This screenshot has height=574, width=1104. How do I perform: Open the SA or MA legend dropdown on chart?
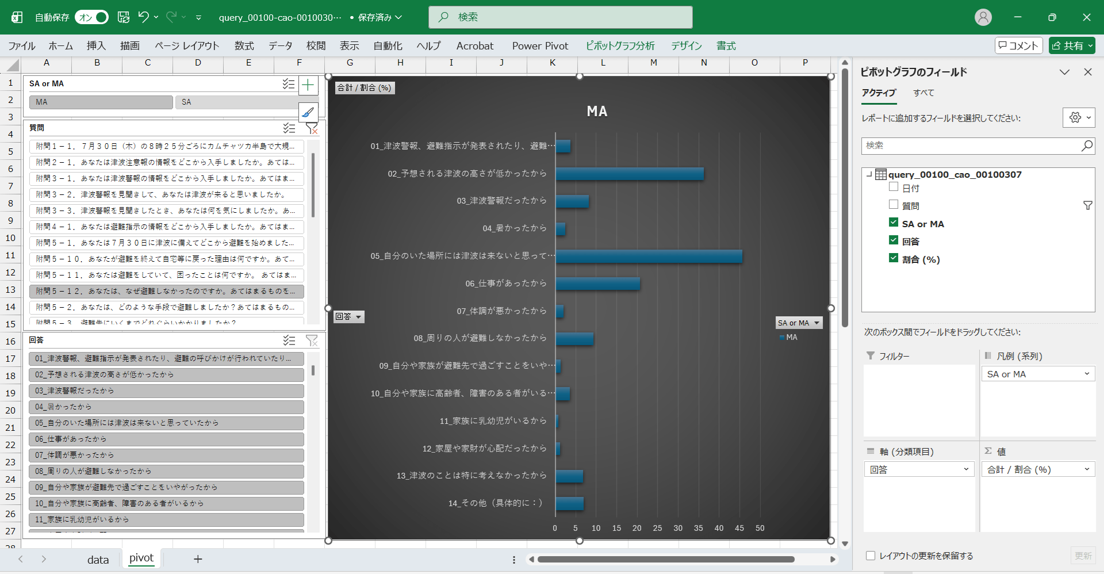click(799, 323)
